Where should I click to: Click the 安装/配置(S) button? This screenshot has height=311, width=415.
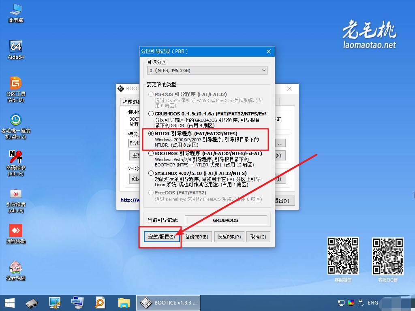point(161,236)
